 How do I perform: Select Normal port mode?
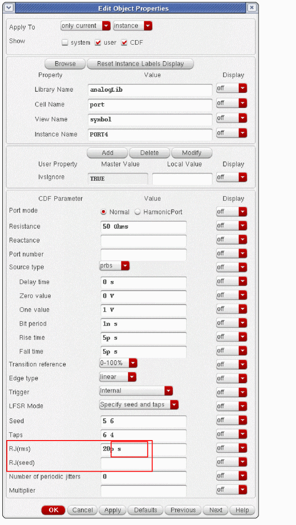pyautogui.click(x=103, y=212)
